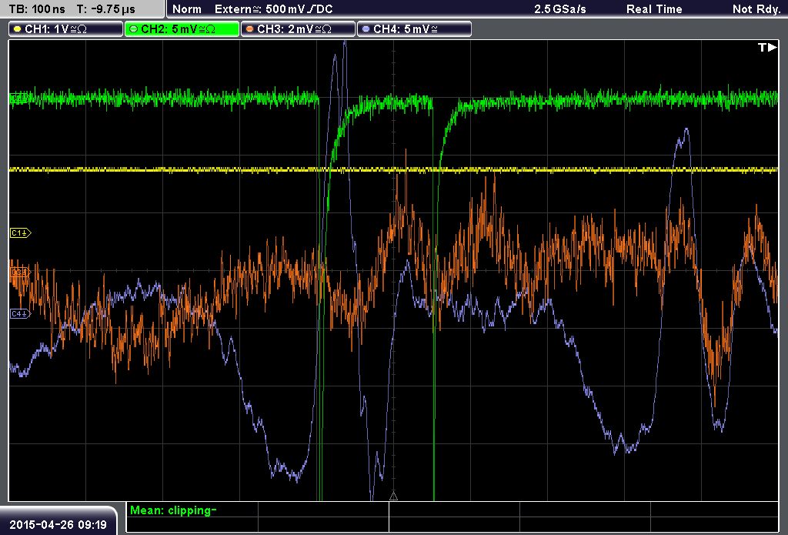Click the orange dot in CH3 tab
This screenshot has height=535, width=788.
[250, 29]
